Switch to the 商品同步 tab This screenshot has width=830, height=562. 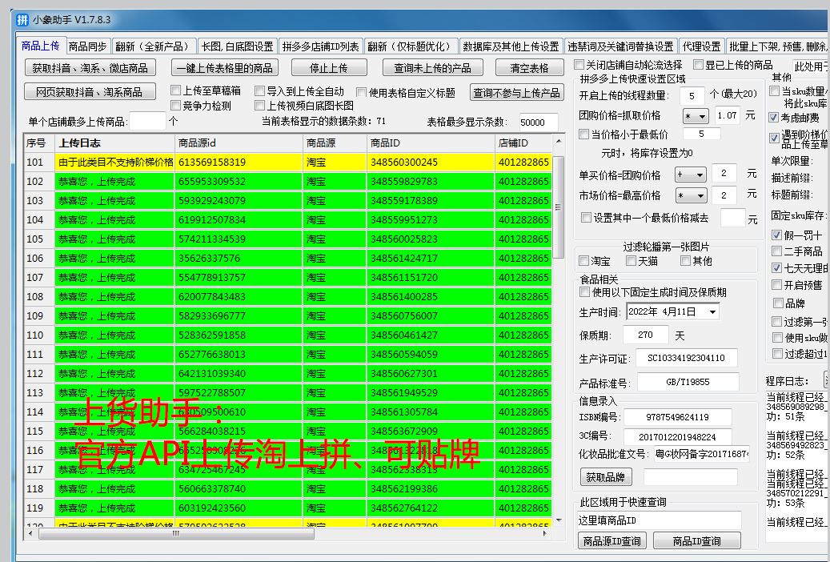[x=87, y=46]
